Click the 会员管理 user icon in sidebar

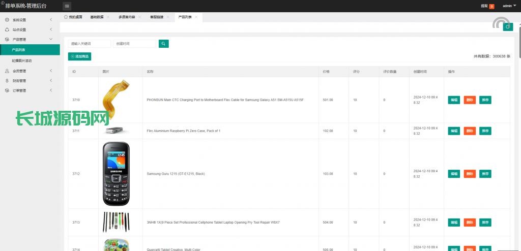(7, 71)
